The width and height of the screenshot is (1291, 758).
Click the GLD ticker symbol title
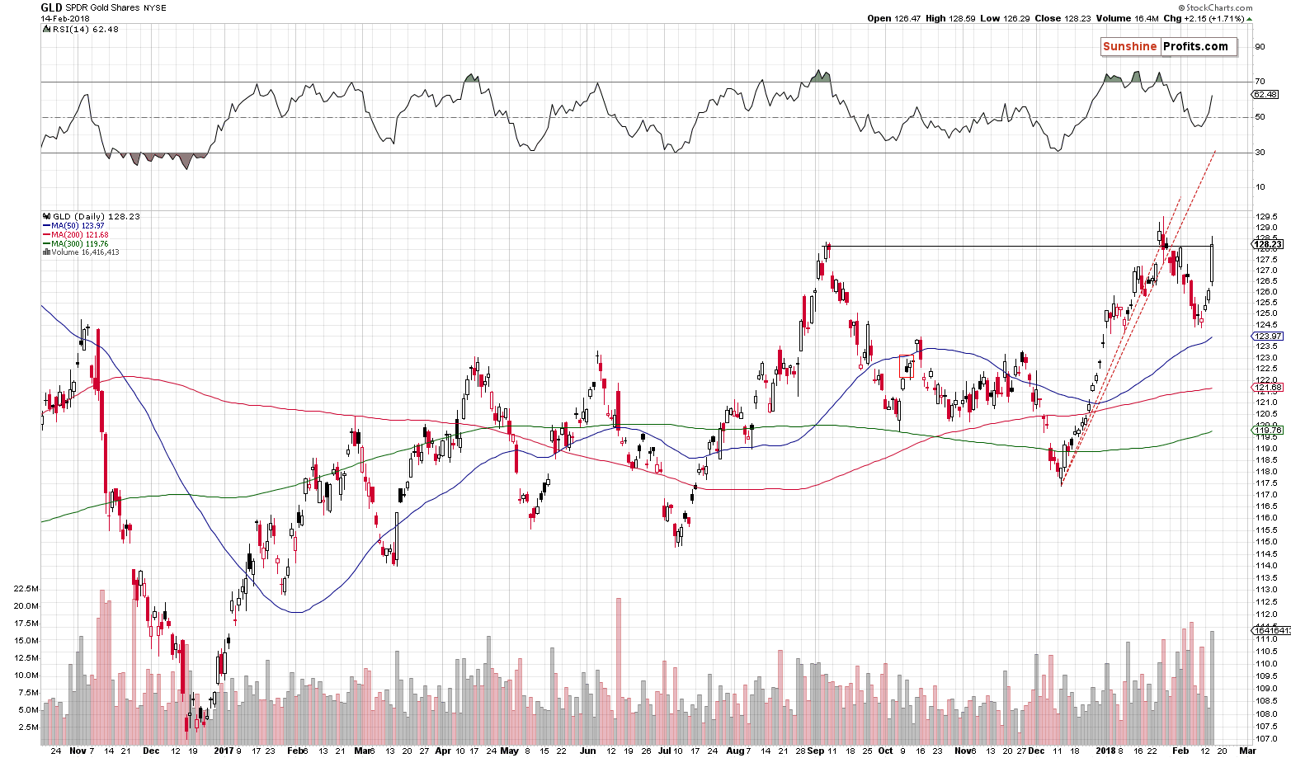pyautogui.click(x=51, y=7)
